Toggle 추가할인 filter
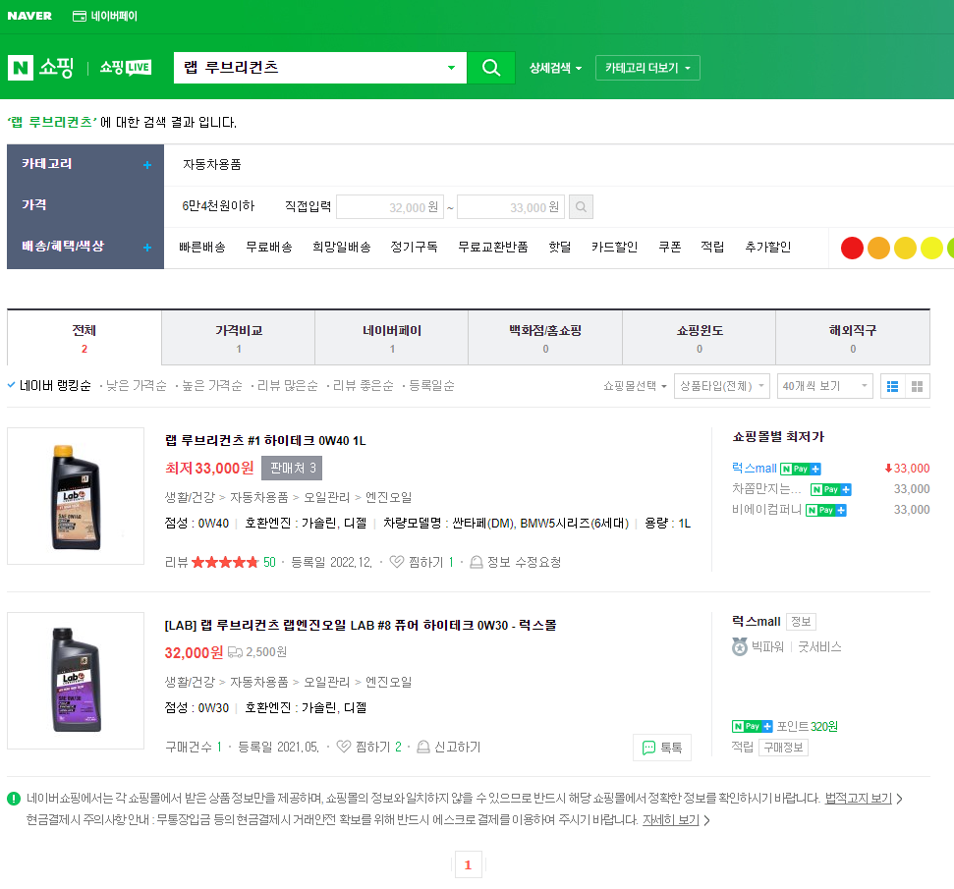 (x=768, y=247)
